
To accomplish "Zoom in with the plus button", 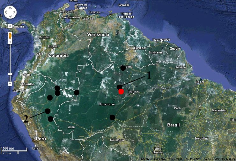I will [10, 42].
